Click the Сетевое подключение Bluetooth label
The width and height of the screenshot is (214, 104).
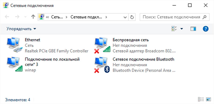(143, 59)
